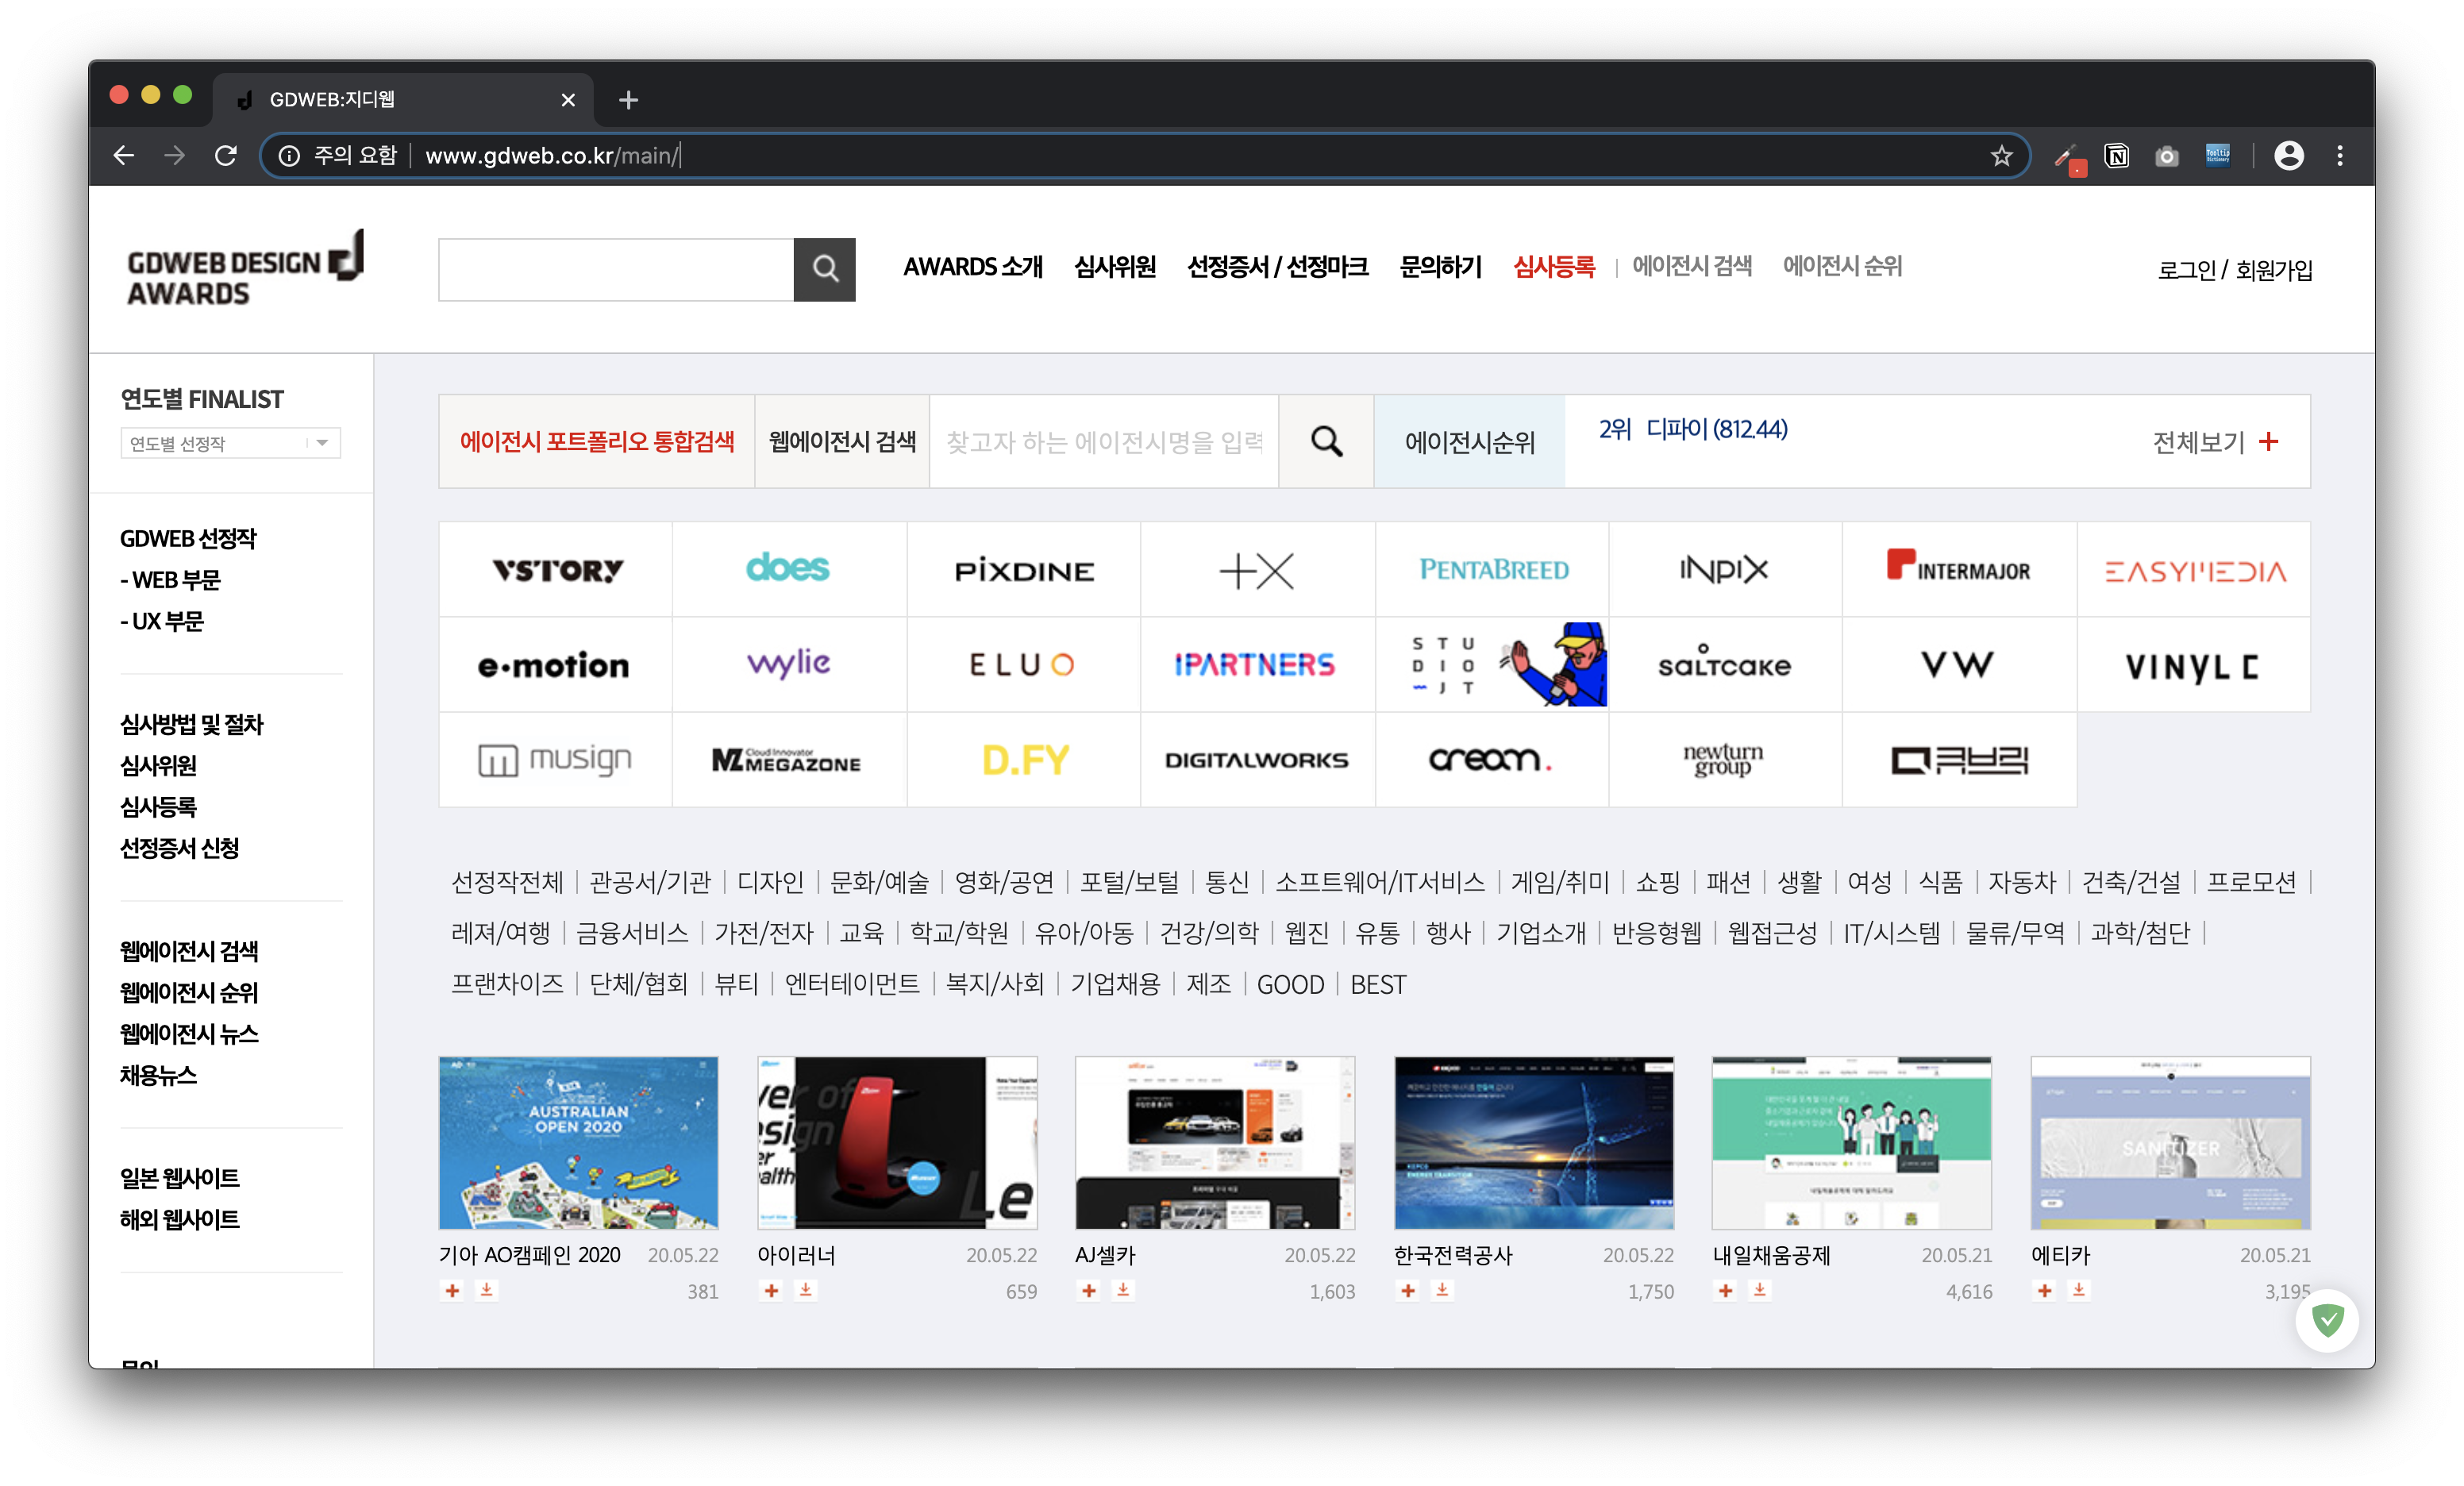Bookmark this page with the star icon

point(2000,156)
